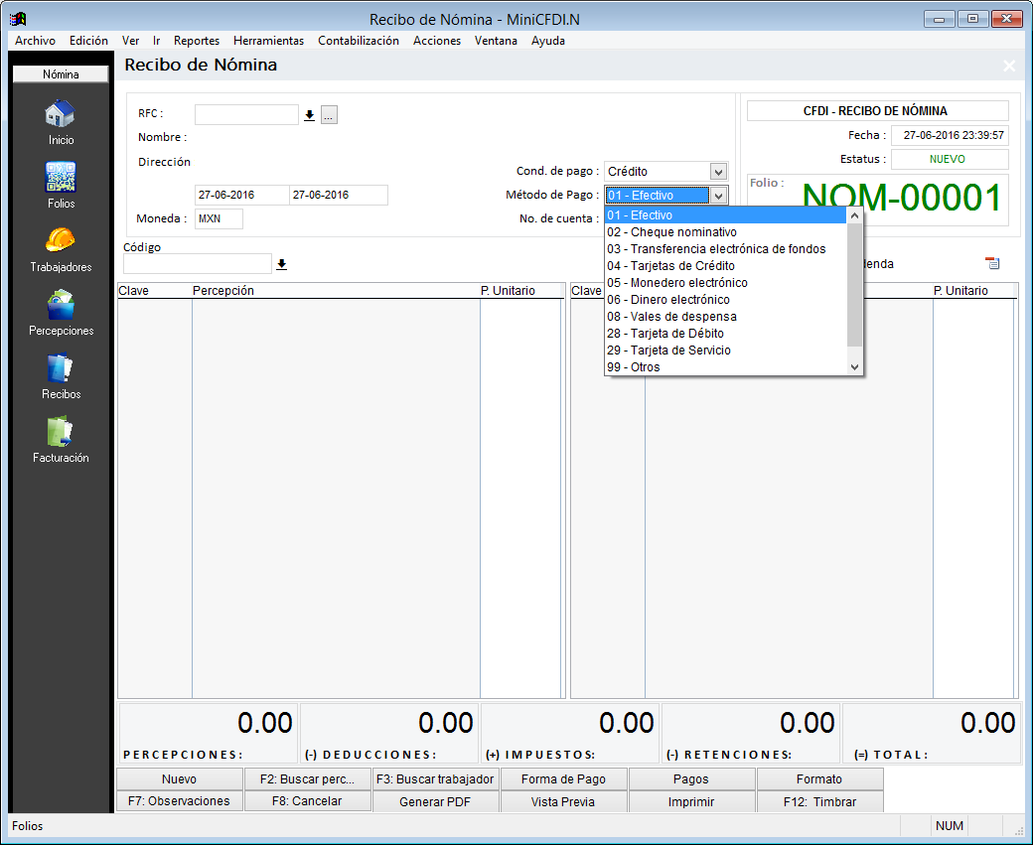The image size is (1033, 845).
Task: Click dropdown list scroll down arrow
Action: (854, 367)
